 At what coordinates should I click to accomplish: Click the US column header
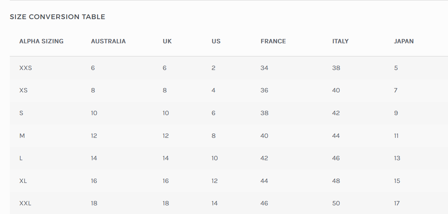[216, 41]
